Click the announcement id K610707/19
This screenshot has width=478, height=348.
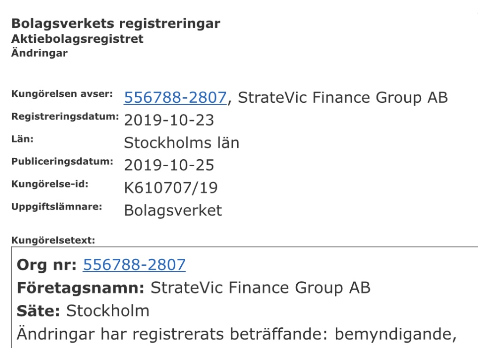pos(171,187)
